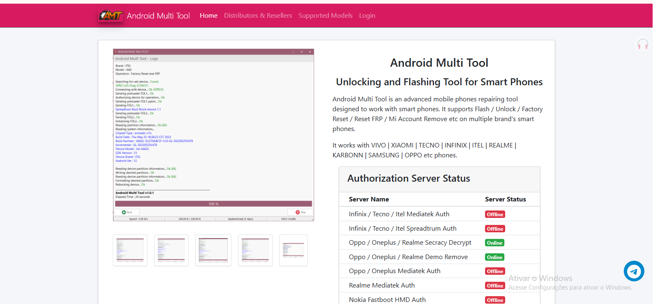The image size is (653, 304).
Task: Click the Android Multi Tool brand link
Action: 158,16
